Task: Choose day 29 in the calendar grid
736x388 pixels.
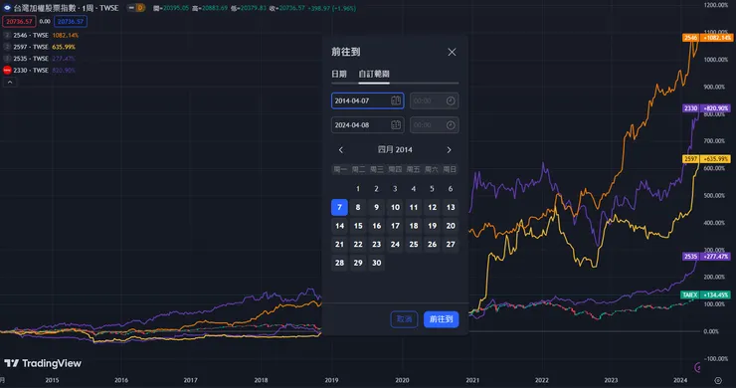Action: [x=358, y=263]
